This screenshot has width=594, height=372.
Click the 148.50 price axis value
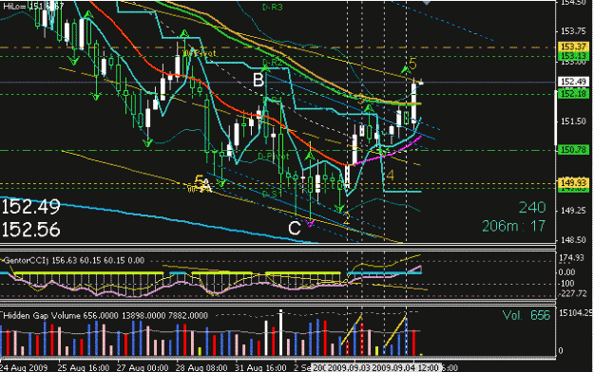(x=574, y=240)
